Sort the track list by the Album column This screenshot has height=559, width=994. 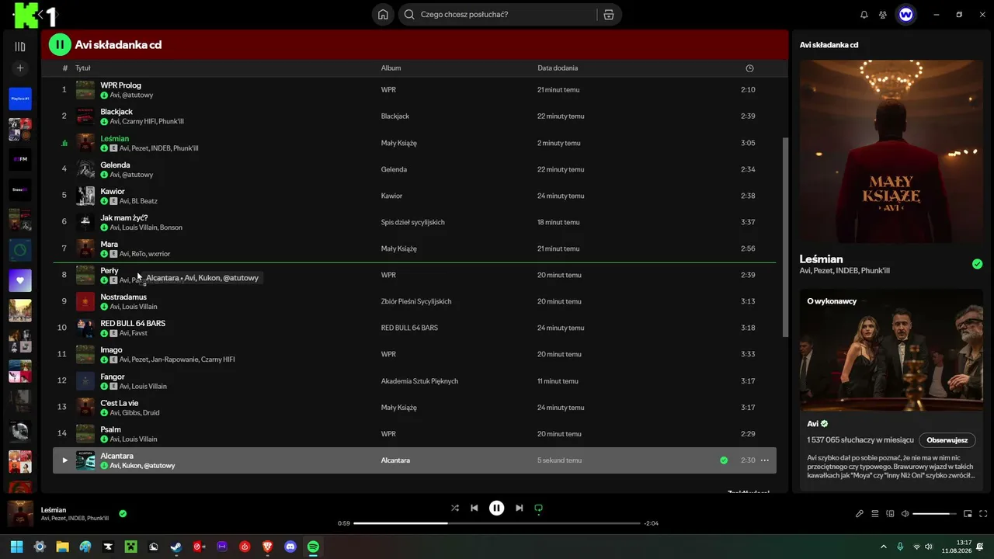[391, 68]
